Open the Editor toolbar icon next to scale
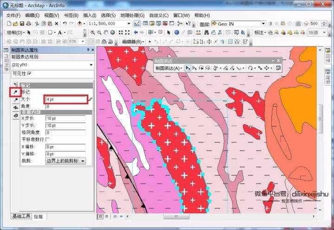The width and height of the screenshot is (334, 230). (x=137, y=24)
